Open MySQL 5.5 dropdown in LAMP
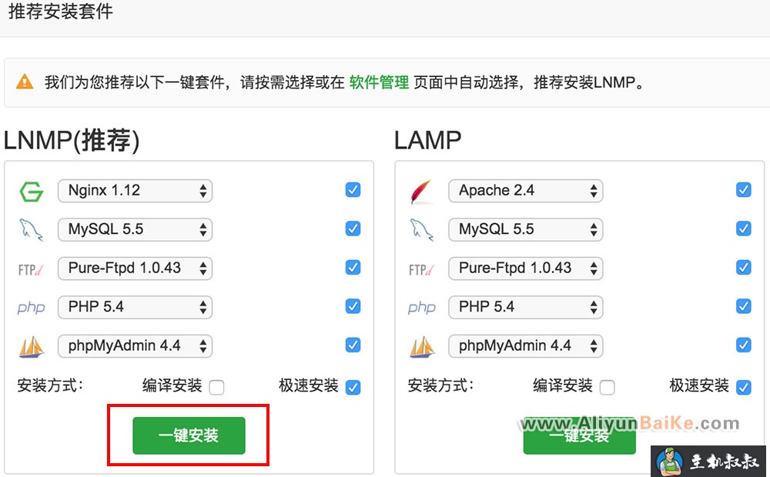This screenshot has height=477, width=770. pos(525,229)
